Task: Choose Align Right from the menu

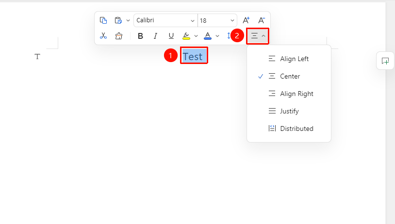Action: click(x=289, y=94)
